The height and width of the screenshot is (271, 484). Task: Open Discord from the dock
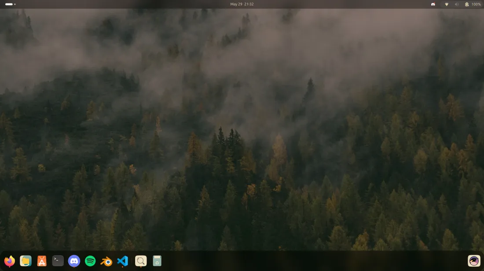click(x=74, y=261)
